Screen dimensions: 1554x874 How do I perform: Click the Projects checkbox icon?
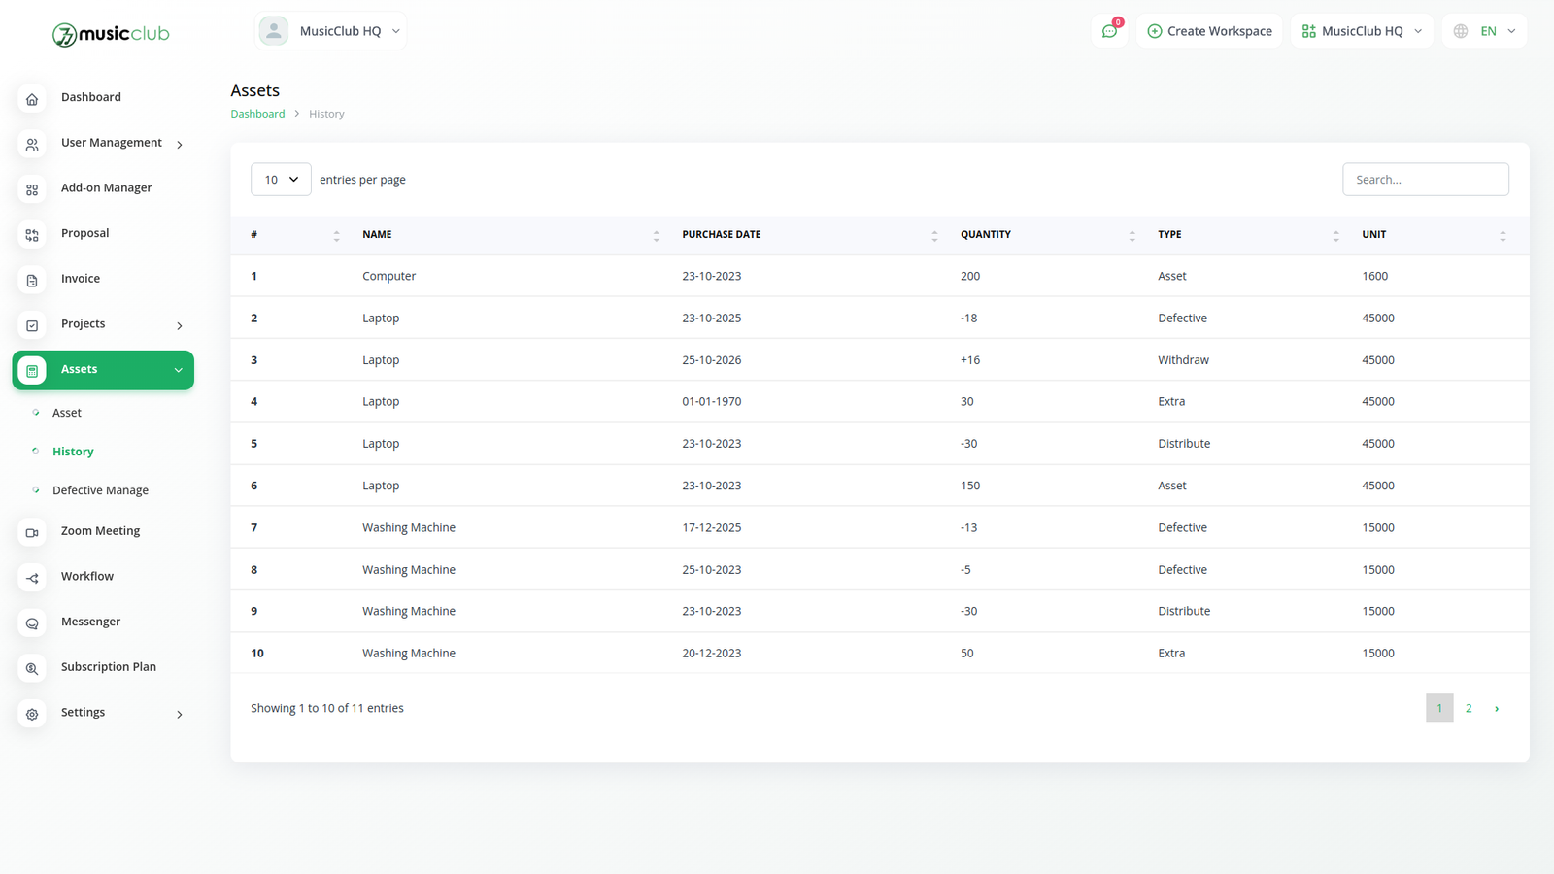32,325
